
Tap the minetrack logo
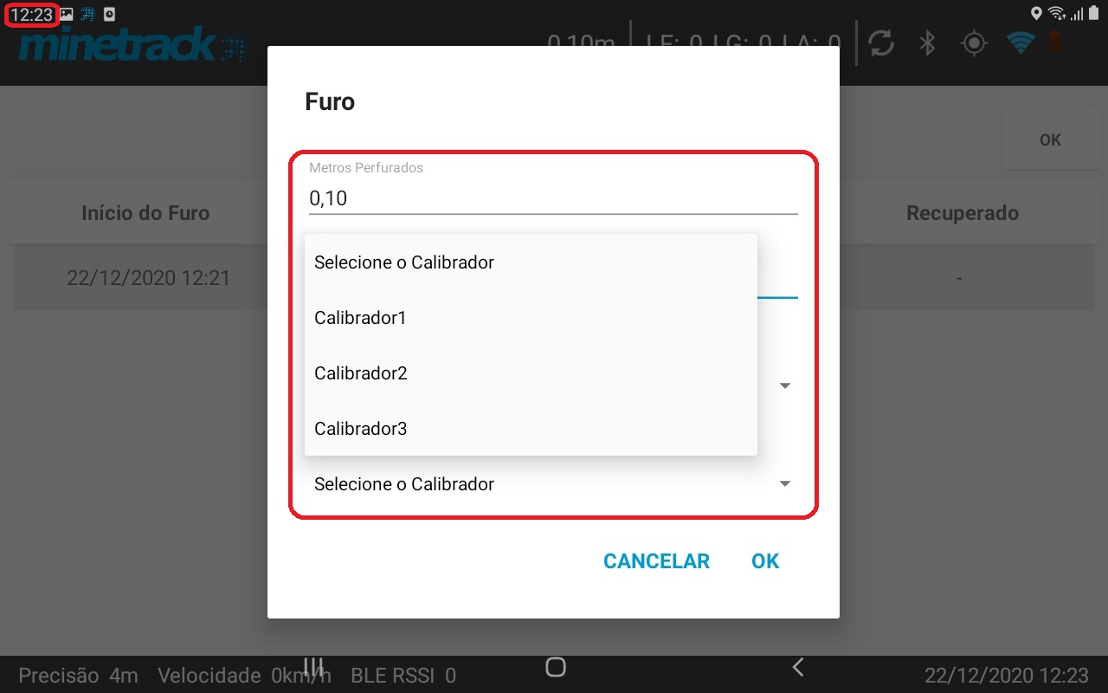pos(132,45)
